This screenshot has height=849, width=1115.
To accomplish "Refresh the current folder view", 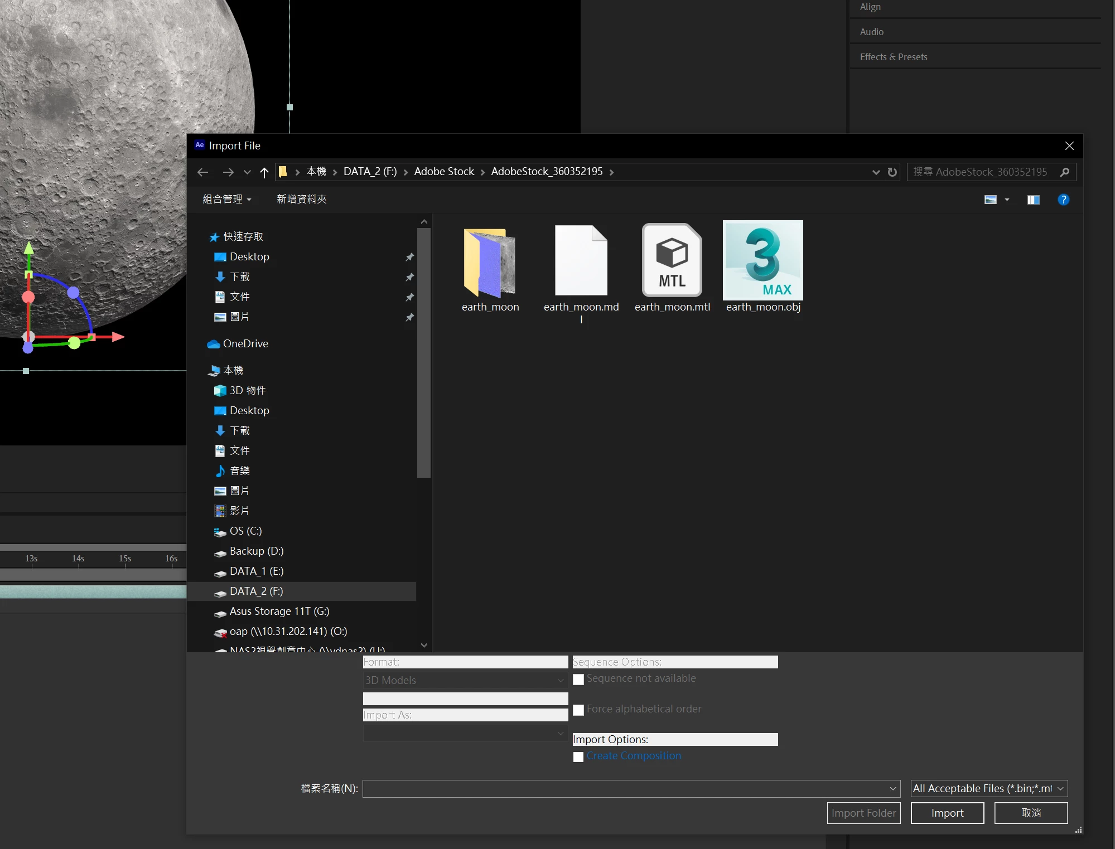I will coord(892,172).
